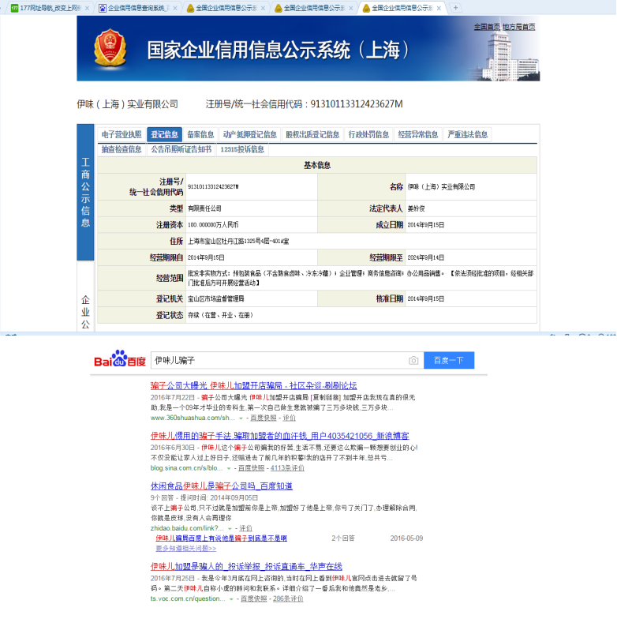Open the 经营异常信息 tab
Image resolution: width=617 pixels, height=619 pixels.
[418, 134]
